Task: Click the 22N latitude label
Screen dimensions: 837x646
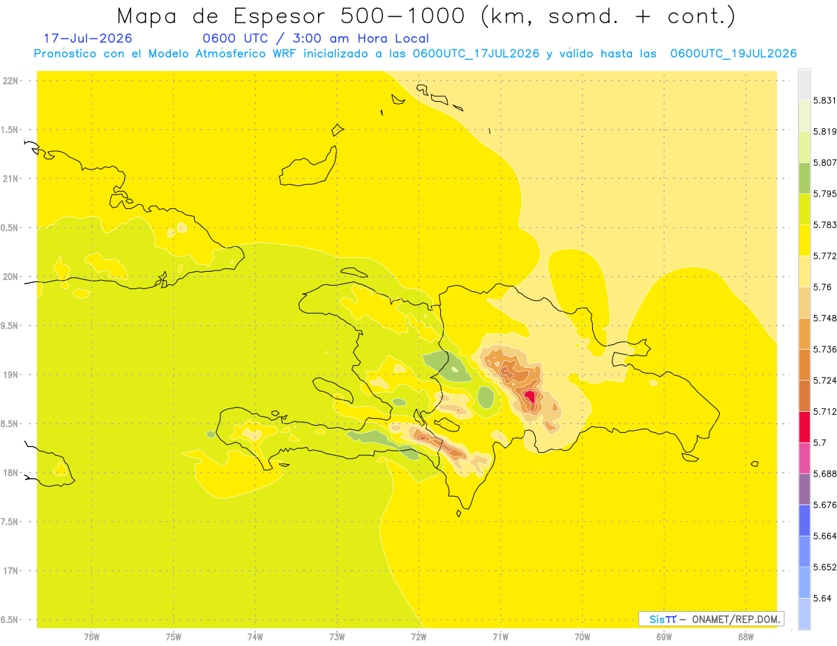Action: coord(10,80)
